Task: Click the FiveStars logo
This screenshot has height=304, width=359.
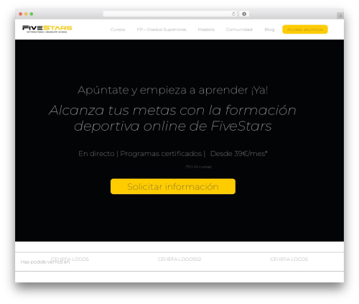Action: point(47,29)
